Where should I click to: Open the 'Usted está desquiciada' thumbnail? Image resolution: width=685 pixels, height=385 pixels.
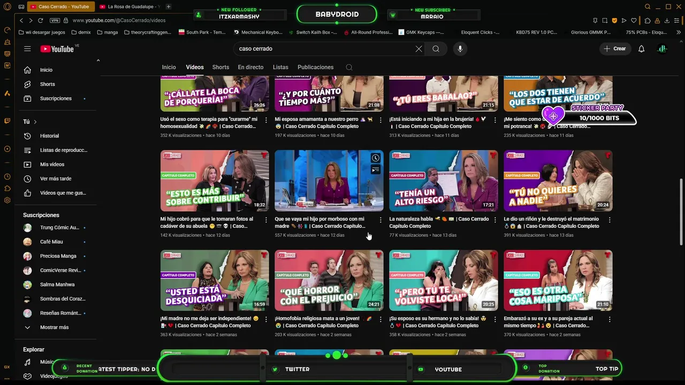(215, 280)
